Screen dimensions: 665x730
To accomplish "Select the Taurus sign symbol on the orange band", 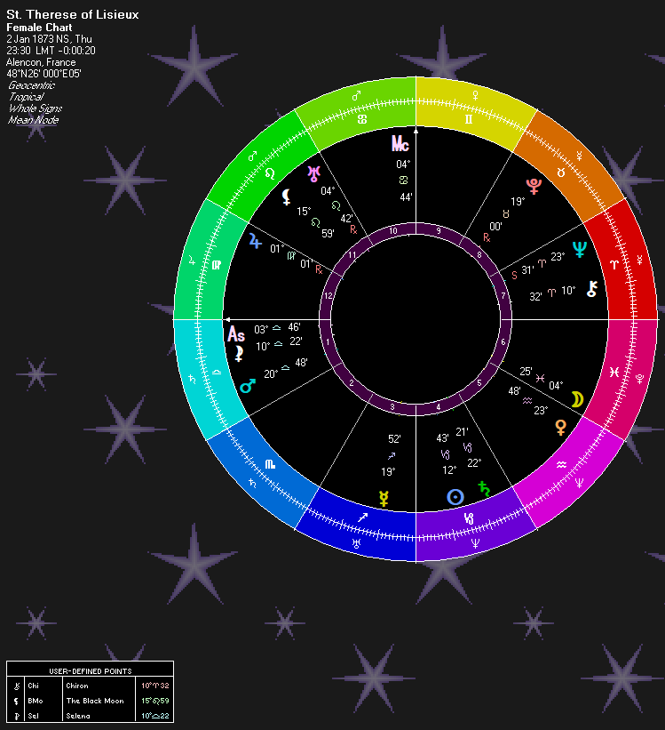I will click(561, 172).
